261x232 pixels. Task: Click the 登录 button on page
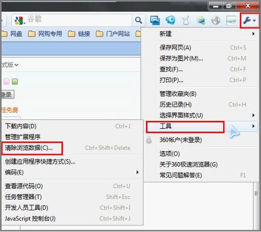tap(8, 95)
